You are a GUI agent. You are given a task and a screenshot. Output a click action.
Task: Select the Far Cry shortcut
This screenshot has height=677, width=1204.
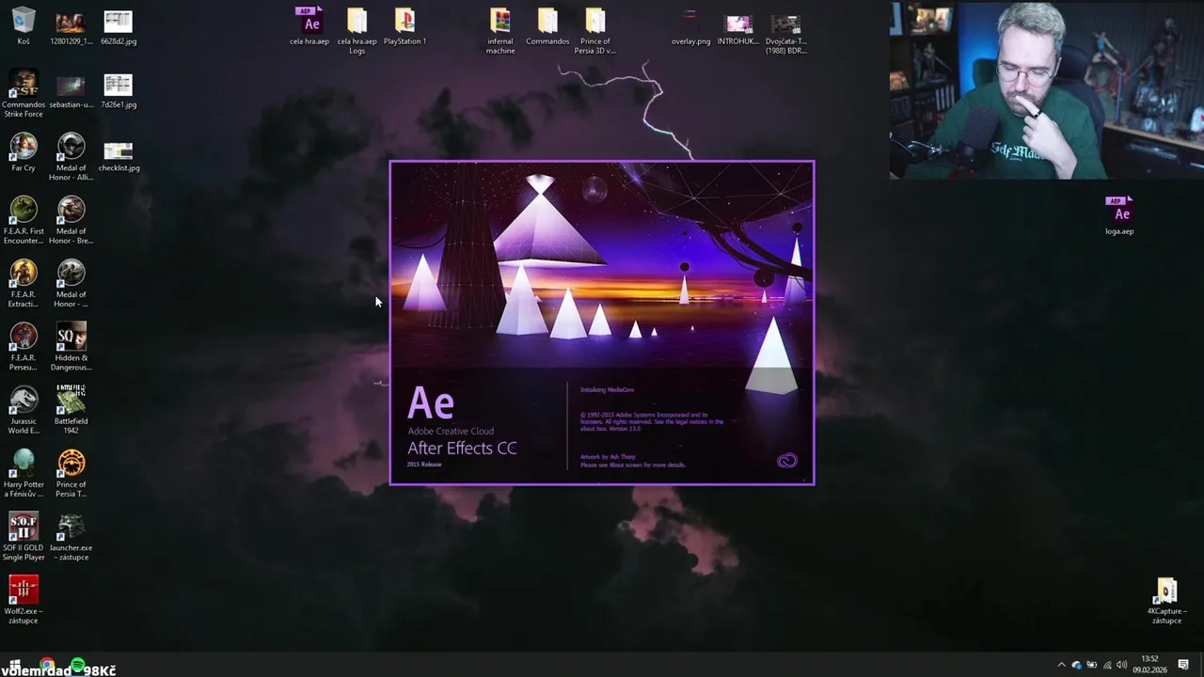(24, 153)
